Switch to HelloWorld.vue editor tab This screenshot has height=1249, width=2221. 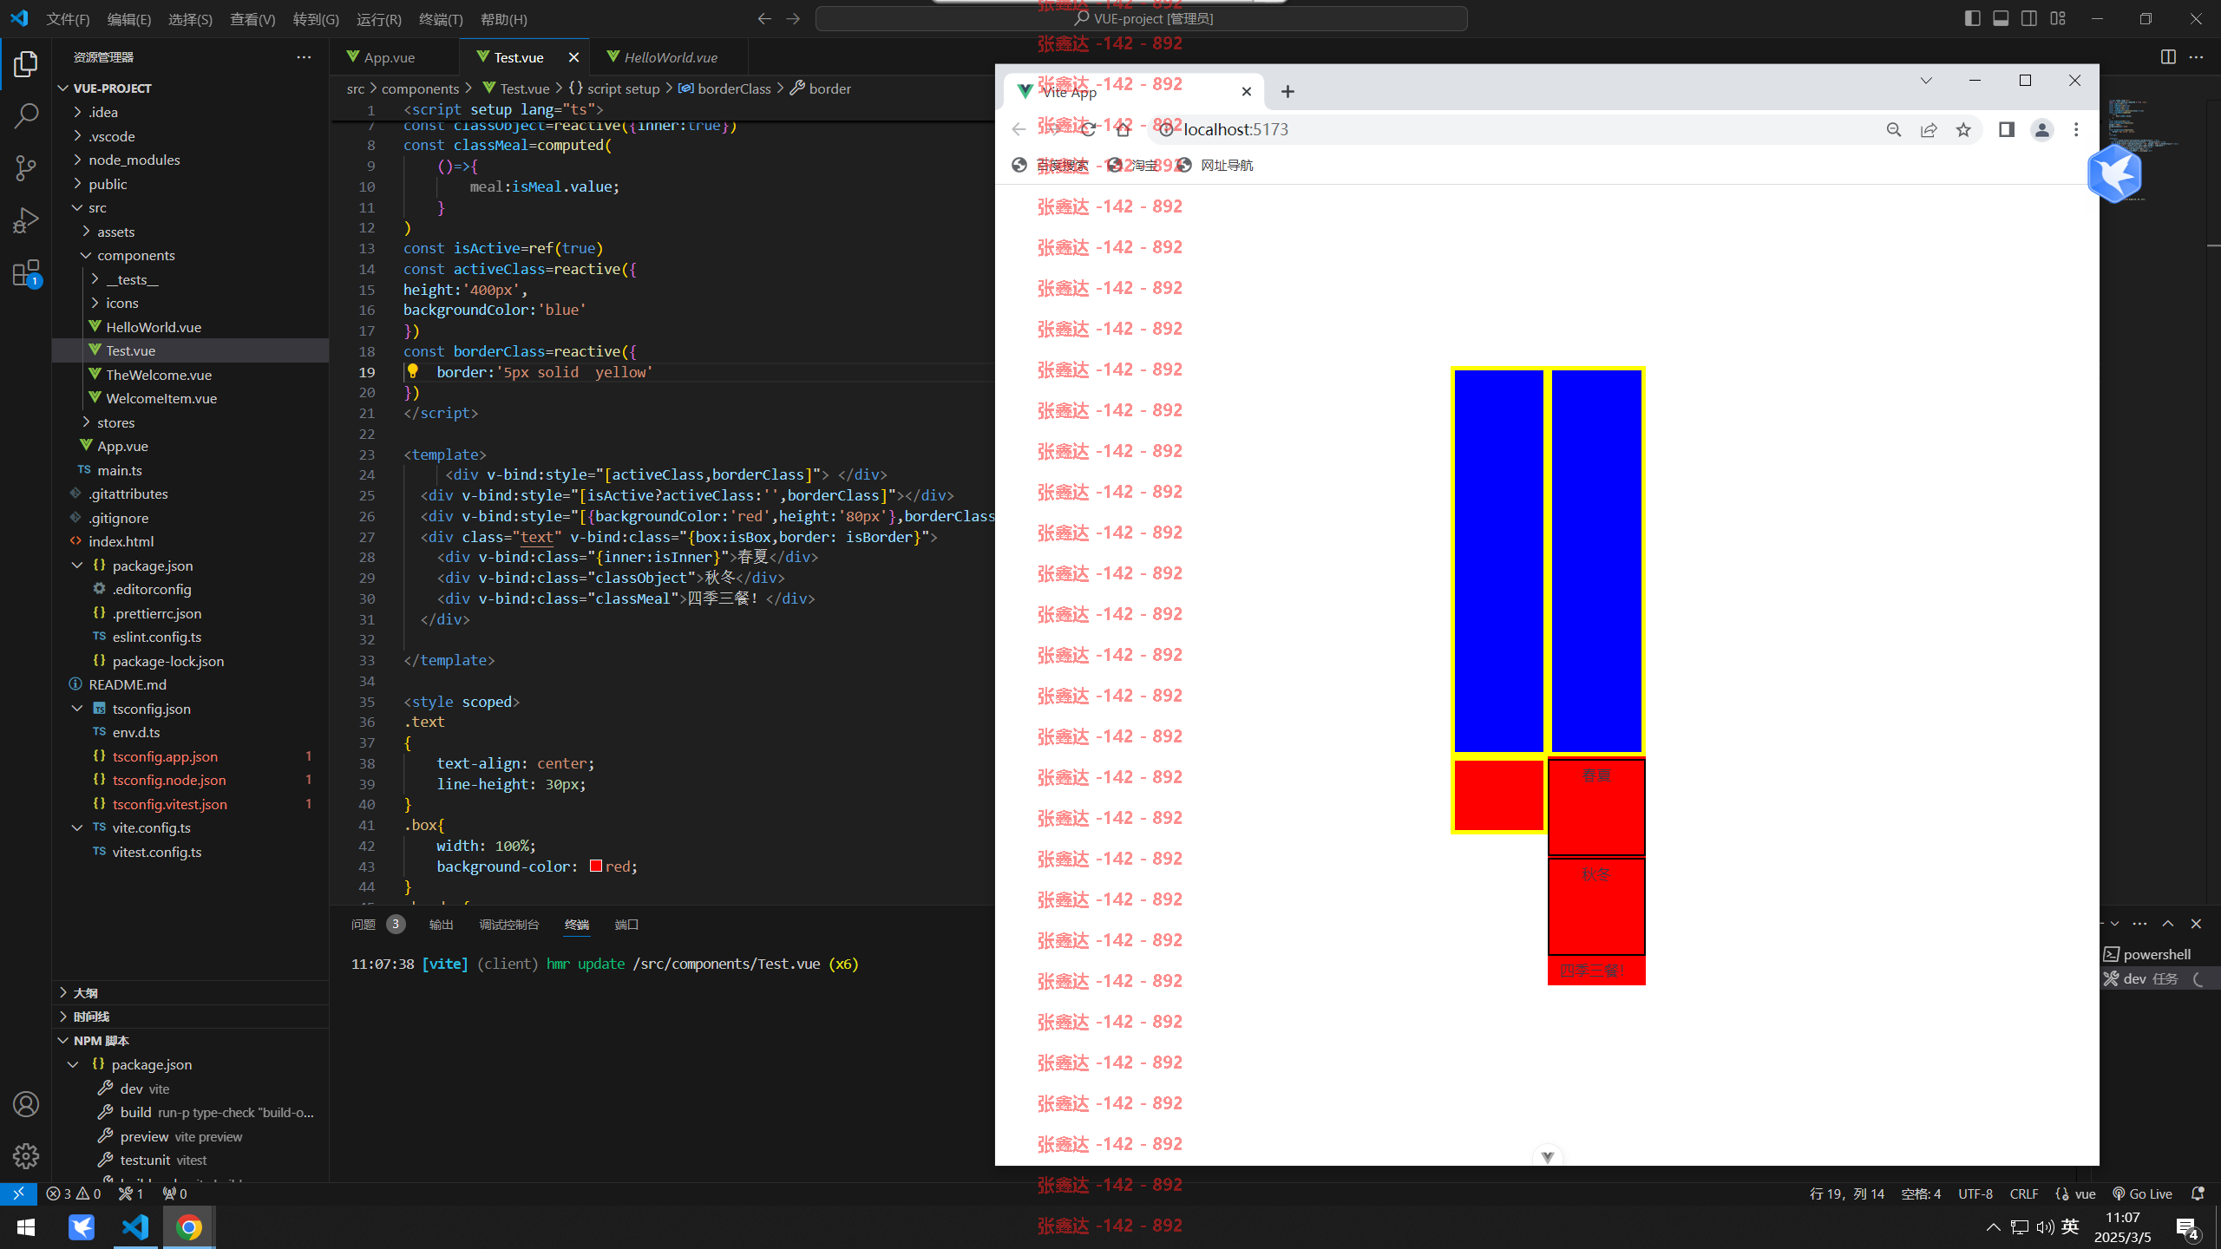coord(671,57)
